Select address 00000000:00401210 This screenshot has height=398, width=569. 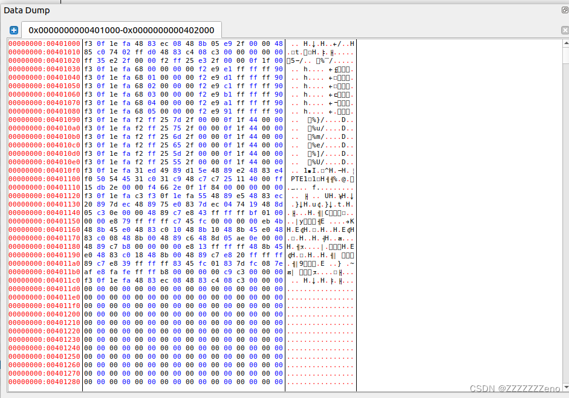pyautogui.click(x=44, y=323)
